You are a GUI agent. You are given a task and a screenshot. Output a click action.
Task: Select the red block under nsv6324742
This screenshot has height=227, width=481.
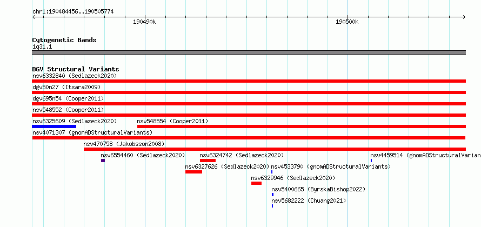tap(208, 161)
